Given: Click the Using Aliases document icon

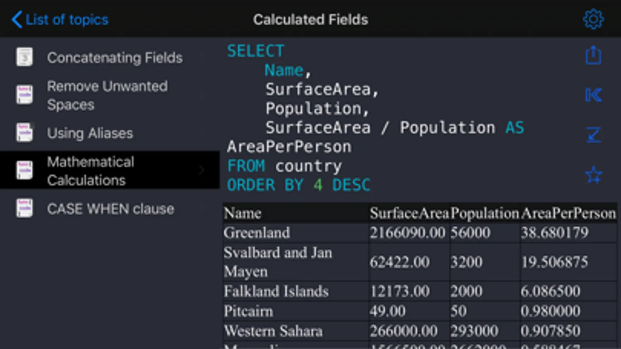Looking at the screenshot, I should point(24,133).
